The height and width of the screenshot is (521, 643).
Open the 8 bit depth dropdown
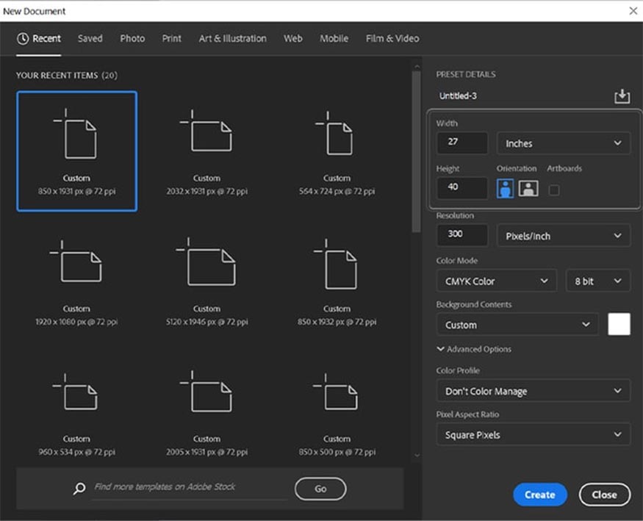597,281
